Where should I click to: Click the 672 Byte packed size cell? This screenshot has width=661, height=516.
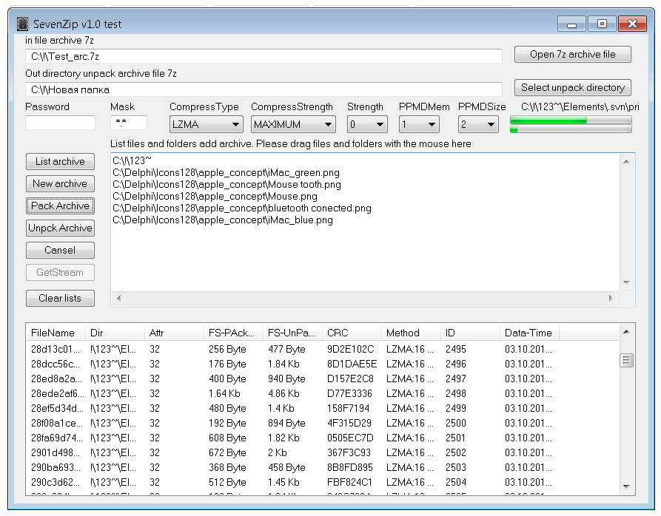pos(227,453)
